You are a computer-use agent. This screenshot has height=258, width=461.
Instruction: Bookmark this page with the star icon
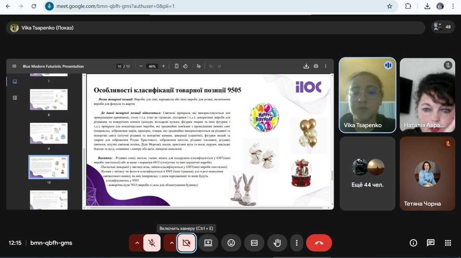389,6
